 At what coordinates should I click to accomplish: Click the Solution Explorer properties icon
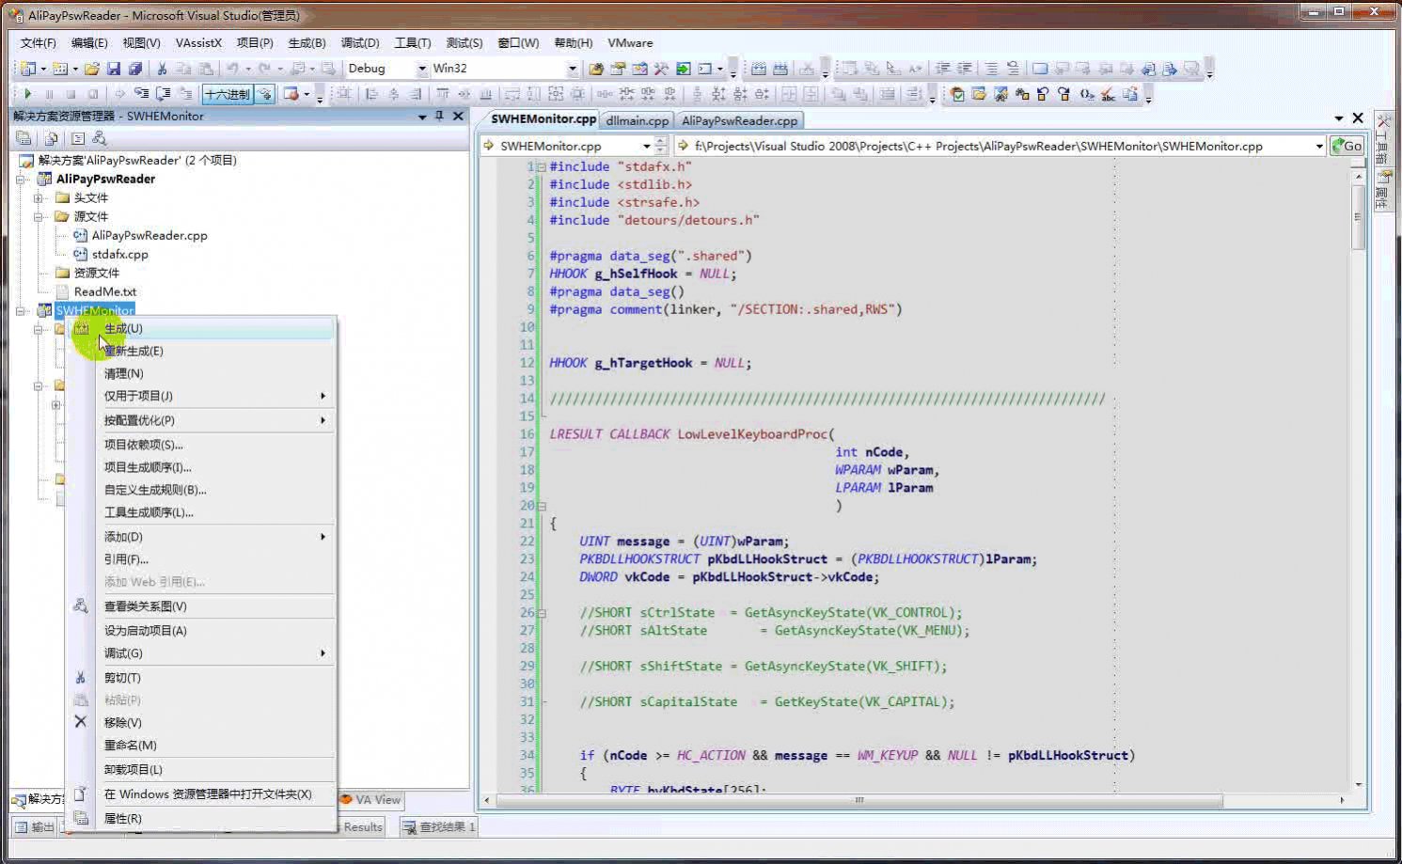[24, 138]
